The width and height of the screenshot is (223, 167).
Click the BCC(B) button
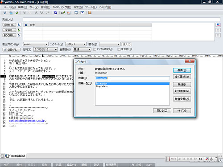tap(9, 35)
